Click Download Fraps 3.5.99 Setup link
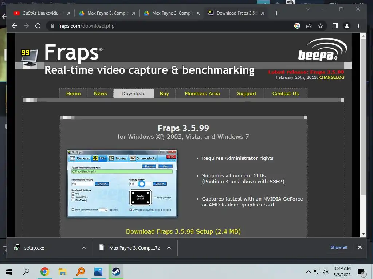This screenshot has height=279, width=373. [x=183, y=231]
